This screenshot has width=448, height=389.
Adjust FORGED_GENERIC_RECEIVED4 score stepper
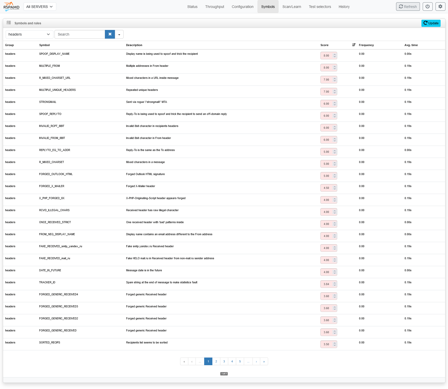pyautogui.click(x=334, y=296)
